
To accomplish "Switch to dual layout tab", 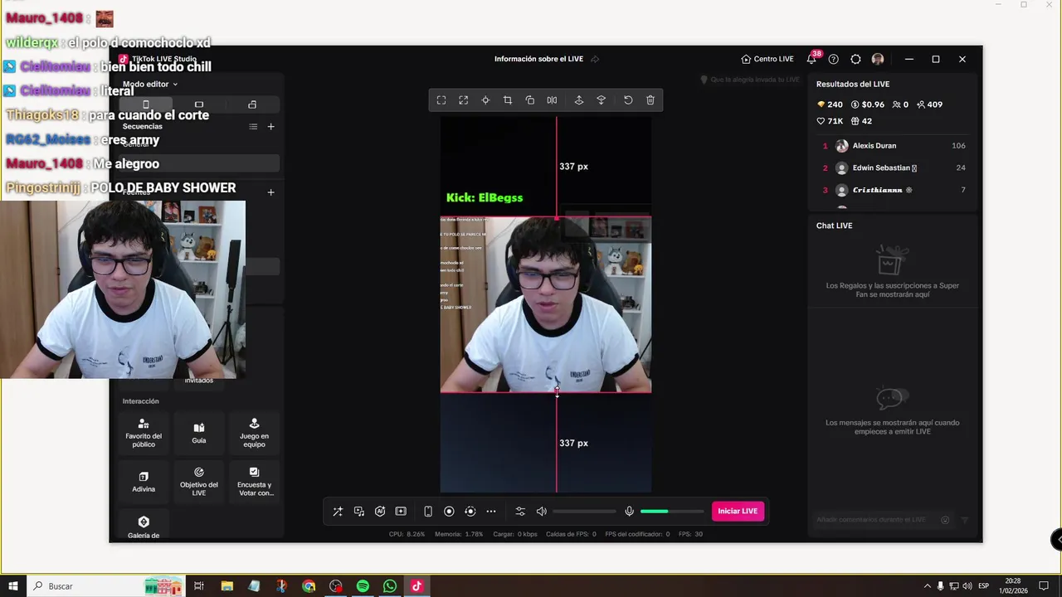I will click(x=252, y=104).
